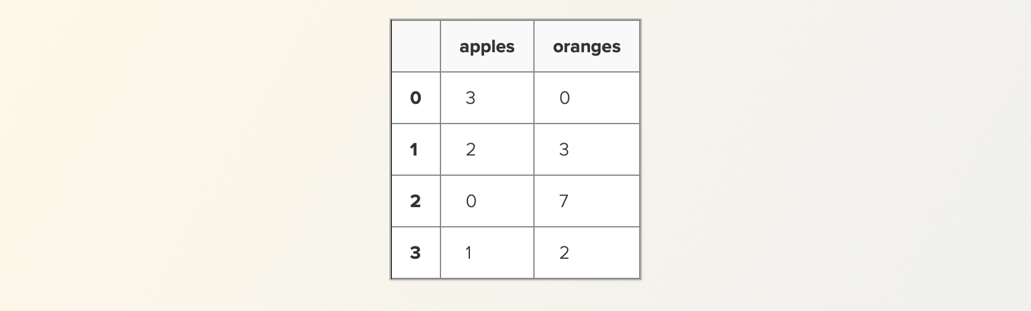Click the oranges column header

tap(586, 46)
